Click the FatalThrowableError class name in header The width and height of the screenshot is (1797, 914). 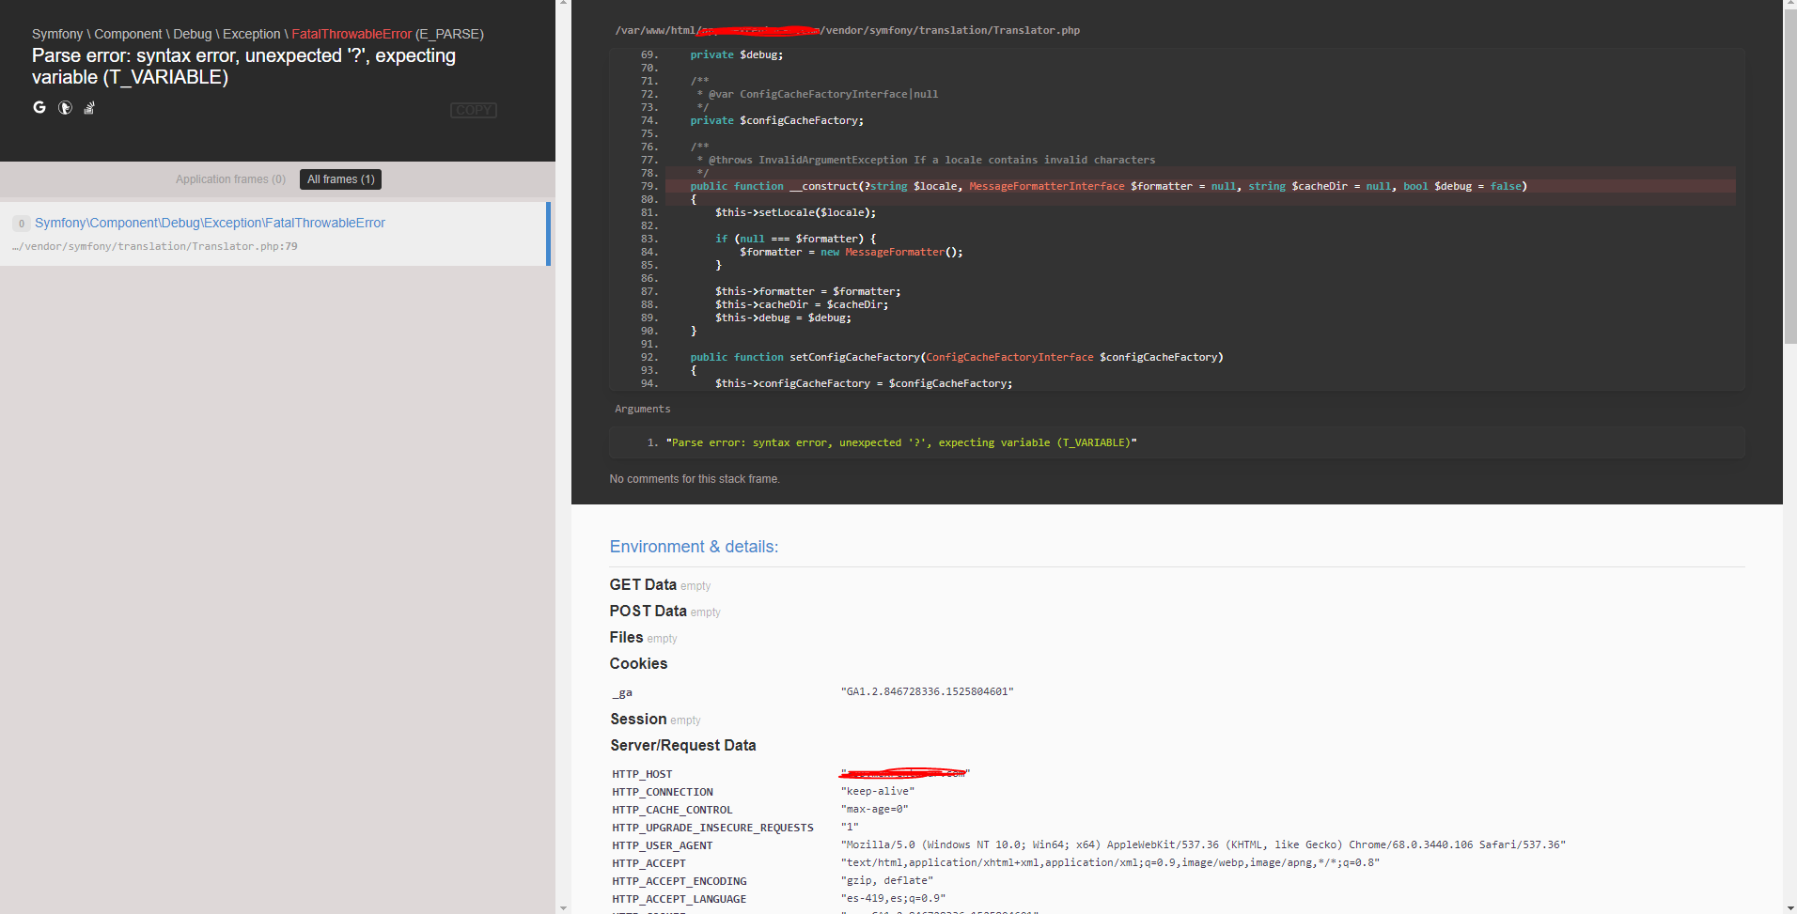pos(352,34)
